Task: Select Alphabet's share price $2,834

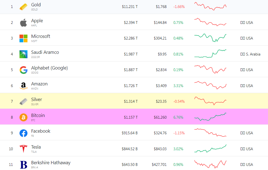Action: pyautogui.click(x=161, y=70)
